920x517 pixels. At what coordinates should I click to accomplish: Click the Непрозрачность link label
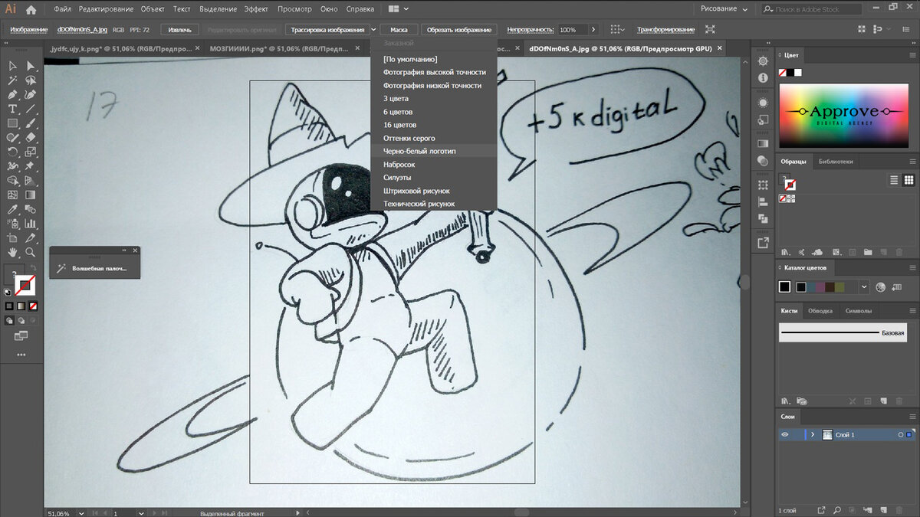click(531, 29)
